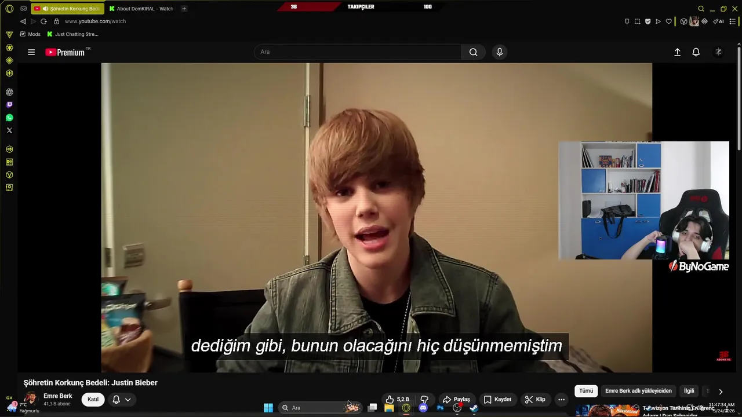
Task: Like the video (5,2 B)
Action: (x=398, y=399)
